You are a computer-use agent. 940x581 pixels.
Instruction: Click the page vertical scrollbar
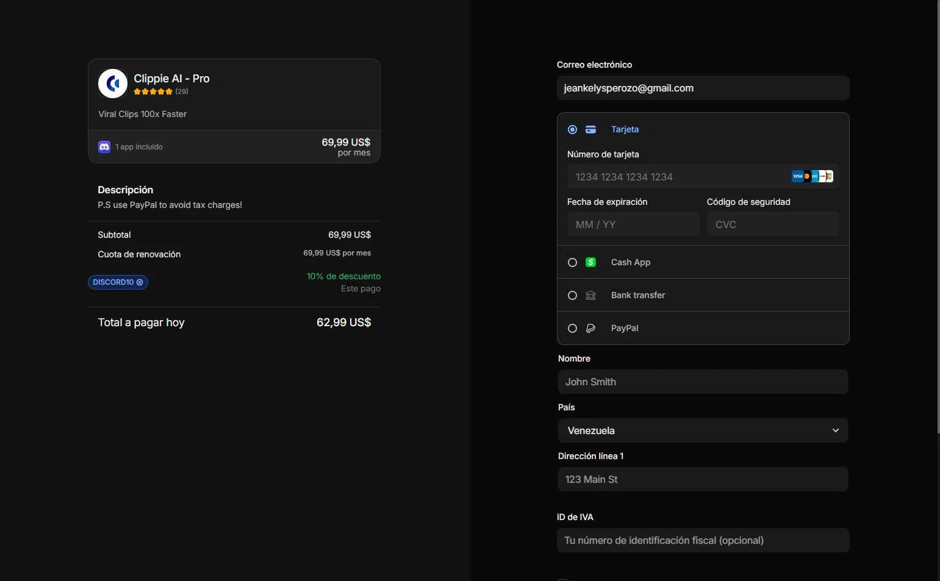pyautogui.click(x=938, y=216)
